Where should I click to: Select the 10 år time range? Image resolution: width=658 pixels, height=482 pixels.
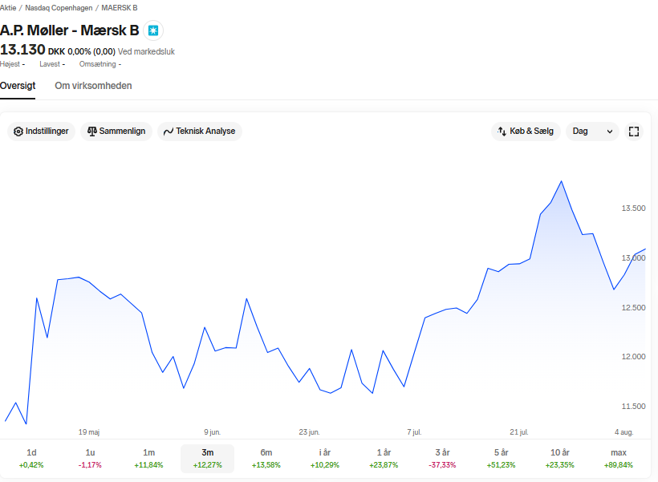[560, 458]
